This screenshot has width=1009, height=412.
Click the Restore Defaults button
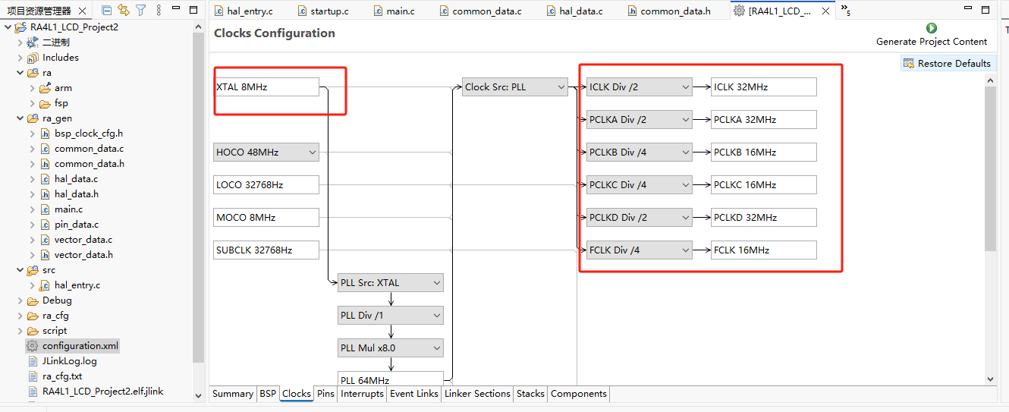click(947, 64)
